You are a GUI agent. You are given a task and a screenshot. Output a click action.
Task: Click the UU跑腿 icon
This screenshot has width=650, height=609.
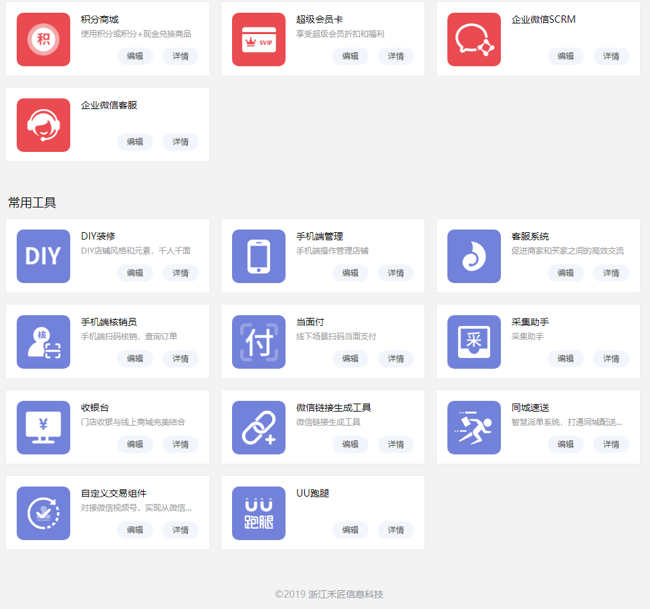(x=259, y=513)
